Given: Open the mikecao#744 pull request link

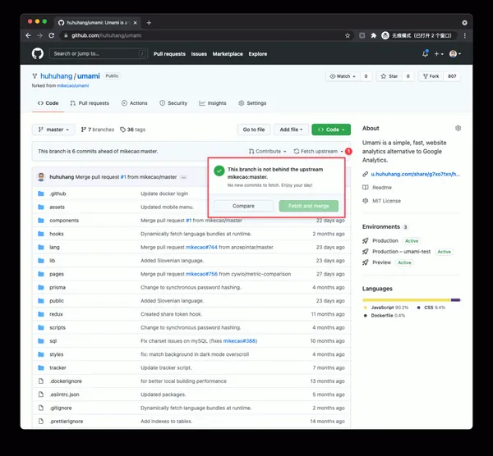Looking at the screenshot, I should point(201,248).
